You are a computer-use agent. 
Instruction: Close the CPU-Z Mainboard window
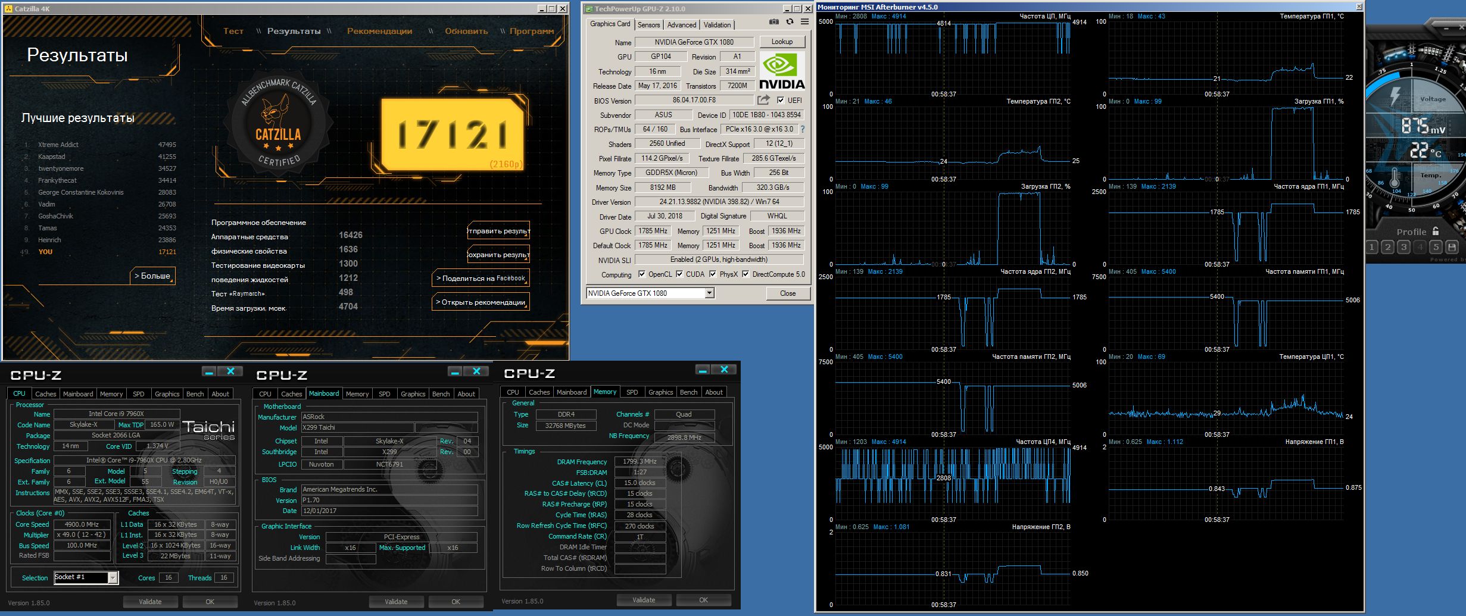point(476,371)
